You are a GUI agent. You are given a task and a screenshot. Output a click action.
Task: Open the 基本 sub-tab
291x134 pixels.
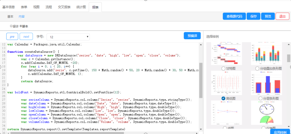[x=10, y=17]
